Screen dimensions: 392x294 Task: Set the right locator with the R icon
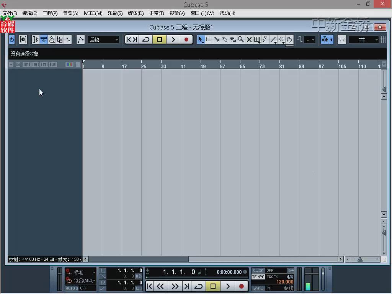[x=103, y=283]
